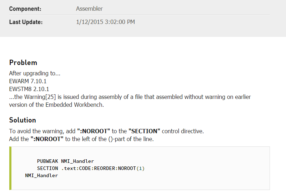Click the Warning[25] text
This screenshot has height=195, width=286.
coord(40,97)
